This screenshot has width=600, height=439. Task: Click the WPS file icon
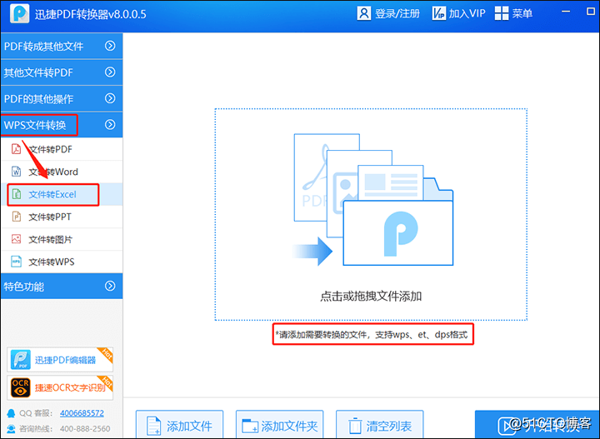point(16,262)
